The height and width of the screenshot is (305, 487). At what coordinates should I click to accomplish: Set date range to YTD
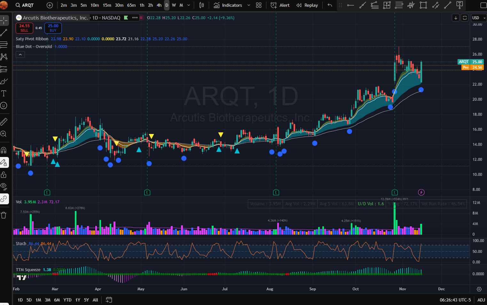coord(67,300)
